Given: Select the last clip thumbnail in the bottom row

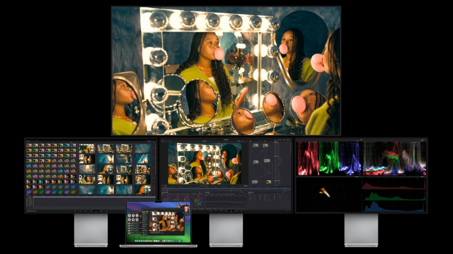Looking at the screenshot, I should (x=143, y=190).
